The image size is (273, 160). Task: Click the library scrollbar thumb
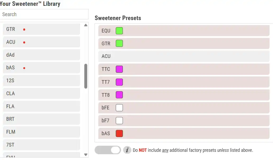coord(86,76)
